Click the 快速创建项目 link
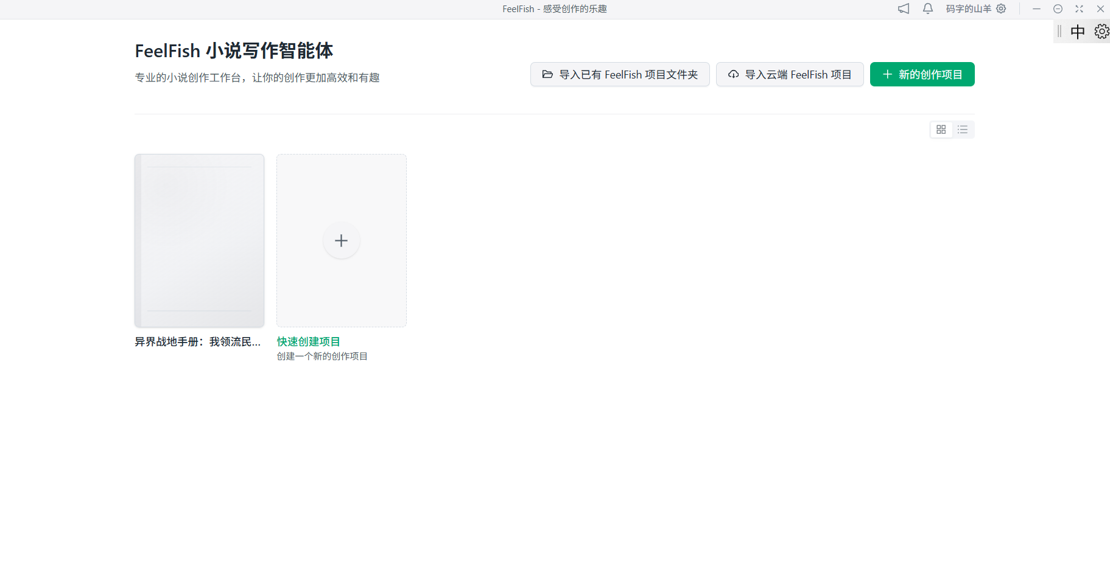The height and width of the screenshot is (567, 1110). click(309, 342)
